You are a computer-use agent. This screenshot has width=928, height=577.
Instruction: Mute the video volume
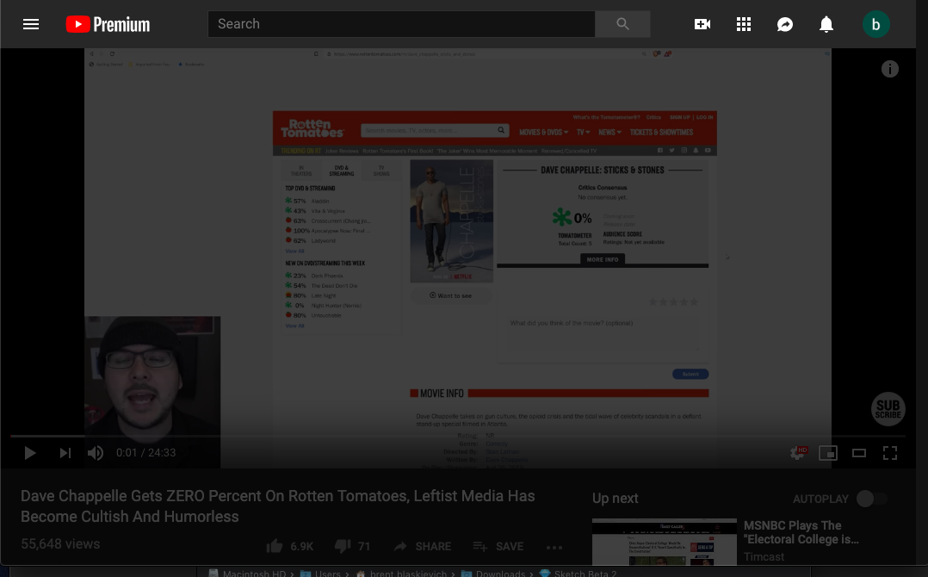pos(96,453)
